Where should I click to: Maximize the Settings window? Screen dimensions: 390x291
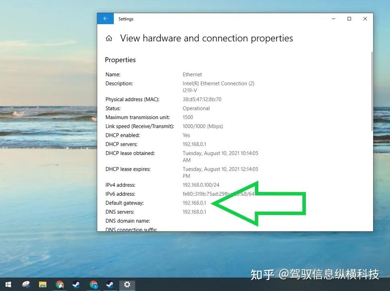tap(349, 19)
